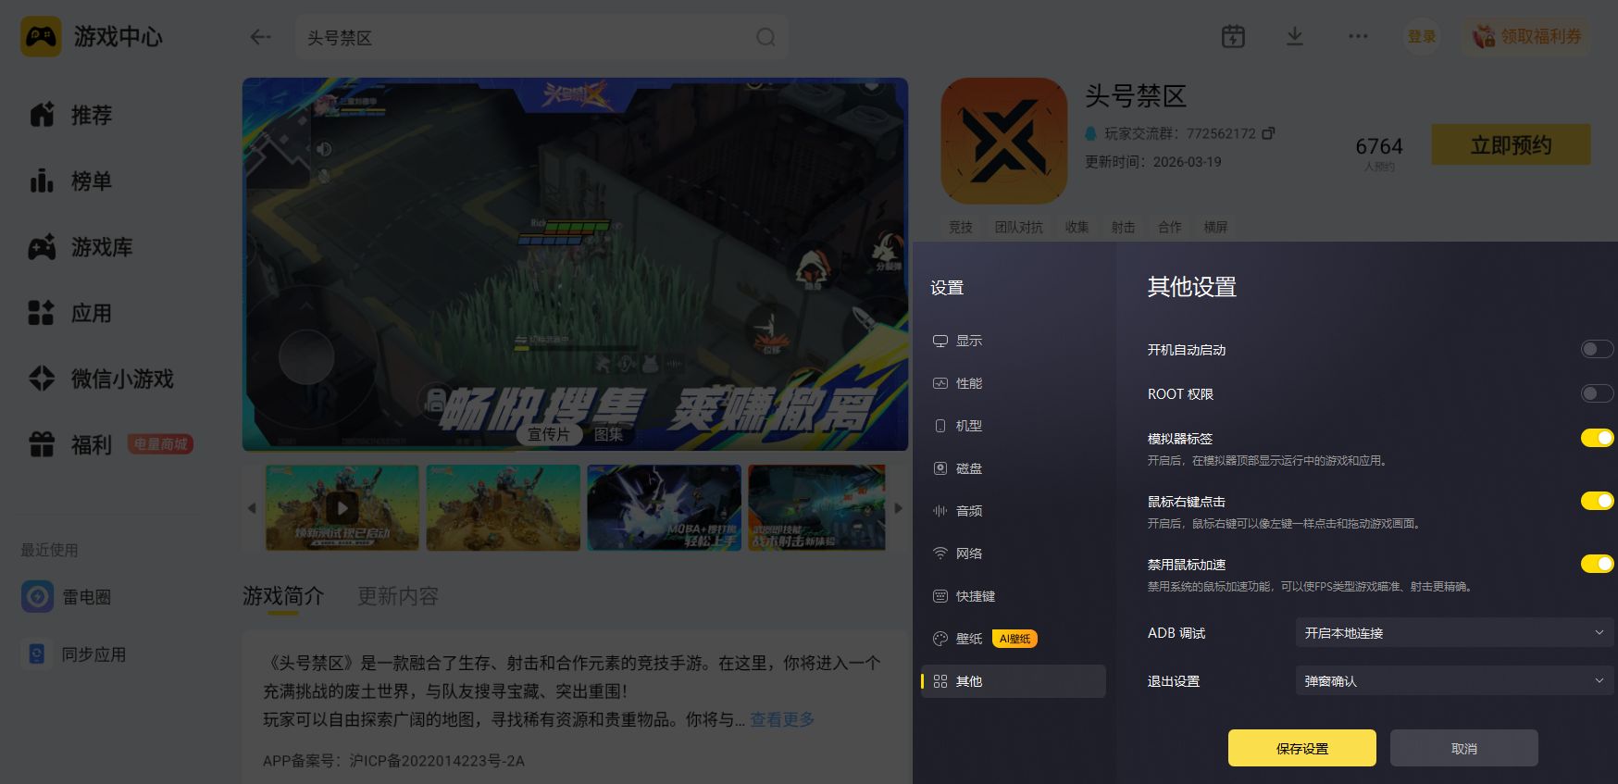Click the 游戏中心 gamepad logo
Image resolution: width=1618 pixels, height=784 pixels.
pyautogui.click(x=41, y=36)
